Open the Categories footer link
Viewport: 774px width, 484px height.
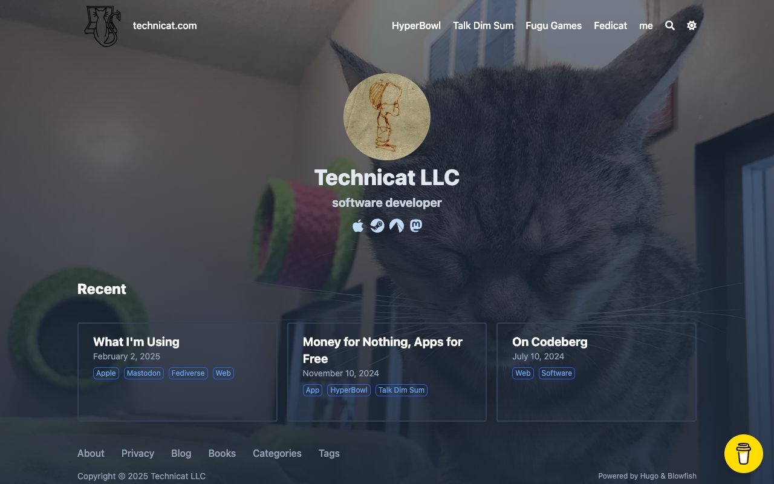277,453
